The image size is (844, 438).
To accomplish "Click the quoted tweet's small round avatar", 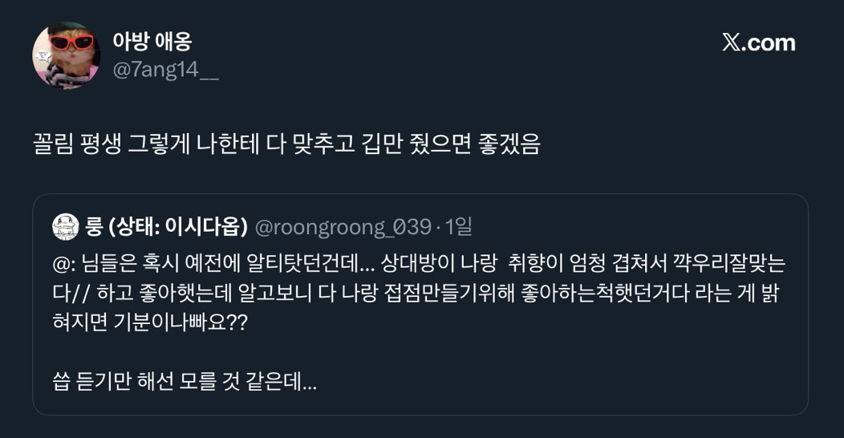I will 65,227.
